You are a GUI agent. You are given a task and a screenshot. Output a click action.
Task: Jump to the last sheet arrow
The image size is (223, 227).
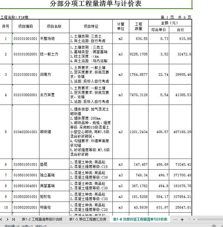coord(14,219)
